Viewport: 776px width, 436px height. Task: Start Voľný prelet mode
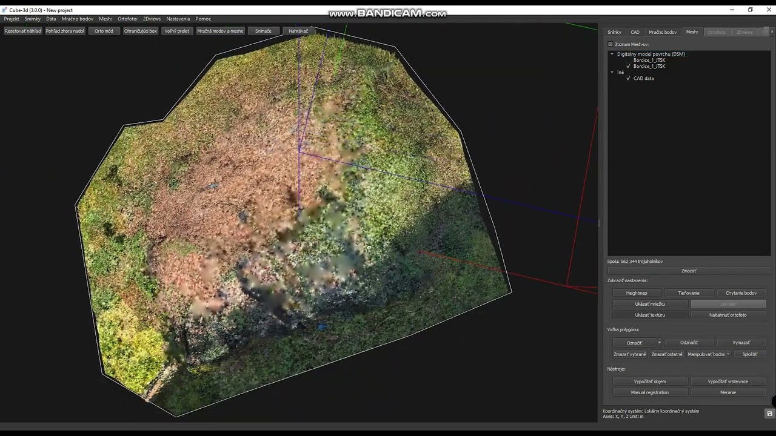tap(177, 31)
